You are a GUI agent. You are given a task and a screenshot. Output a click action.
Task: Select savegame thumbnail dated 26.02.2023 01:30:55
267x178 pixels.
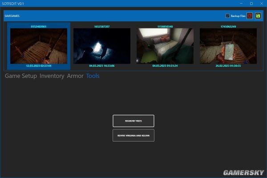pyautogui.click(x=228, y=46)
